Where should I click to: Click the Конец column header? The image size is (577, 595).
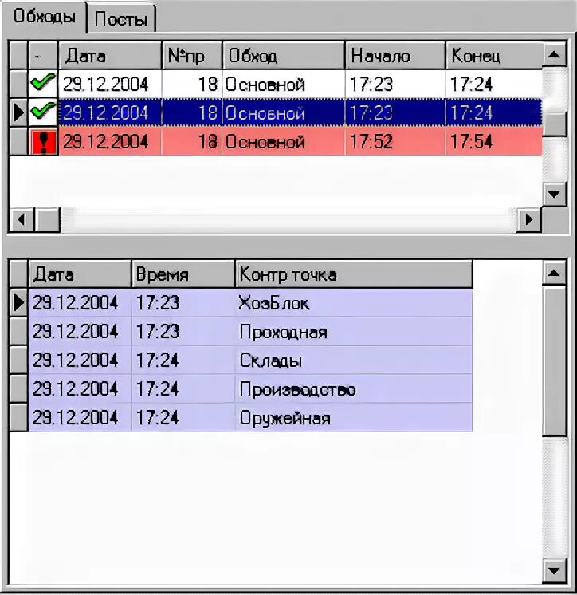click(x=494, y=55)
